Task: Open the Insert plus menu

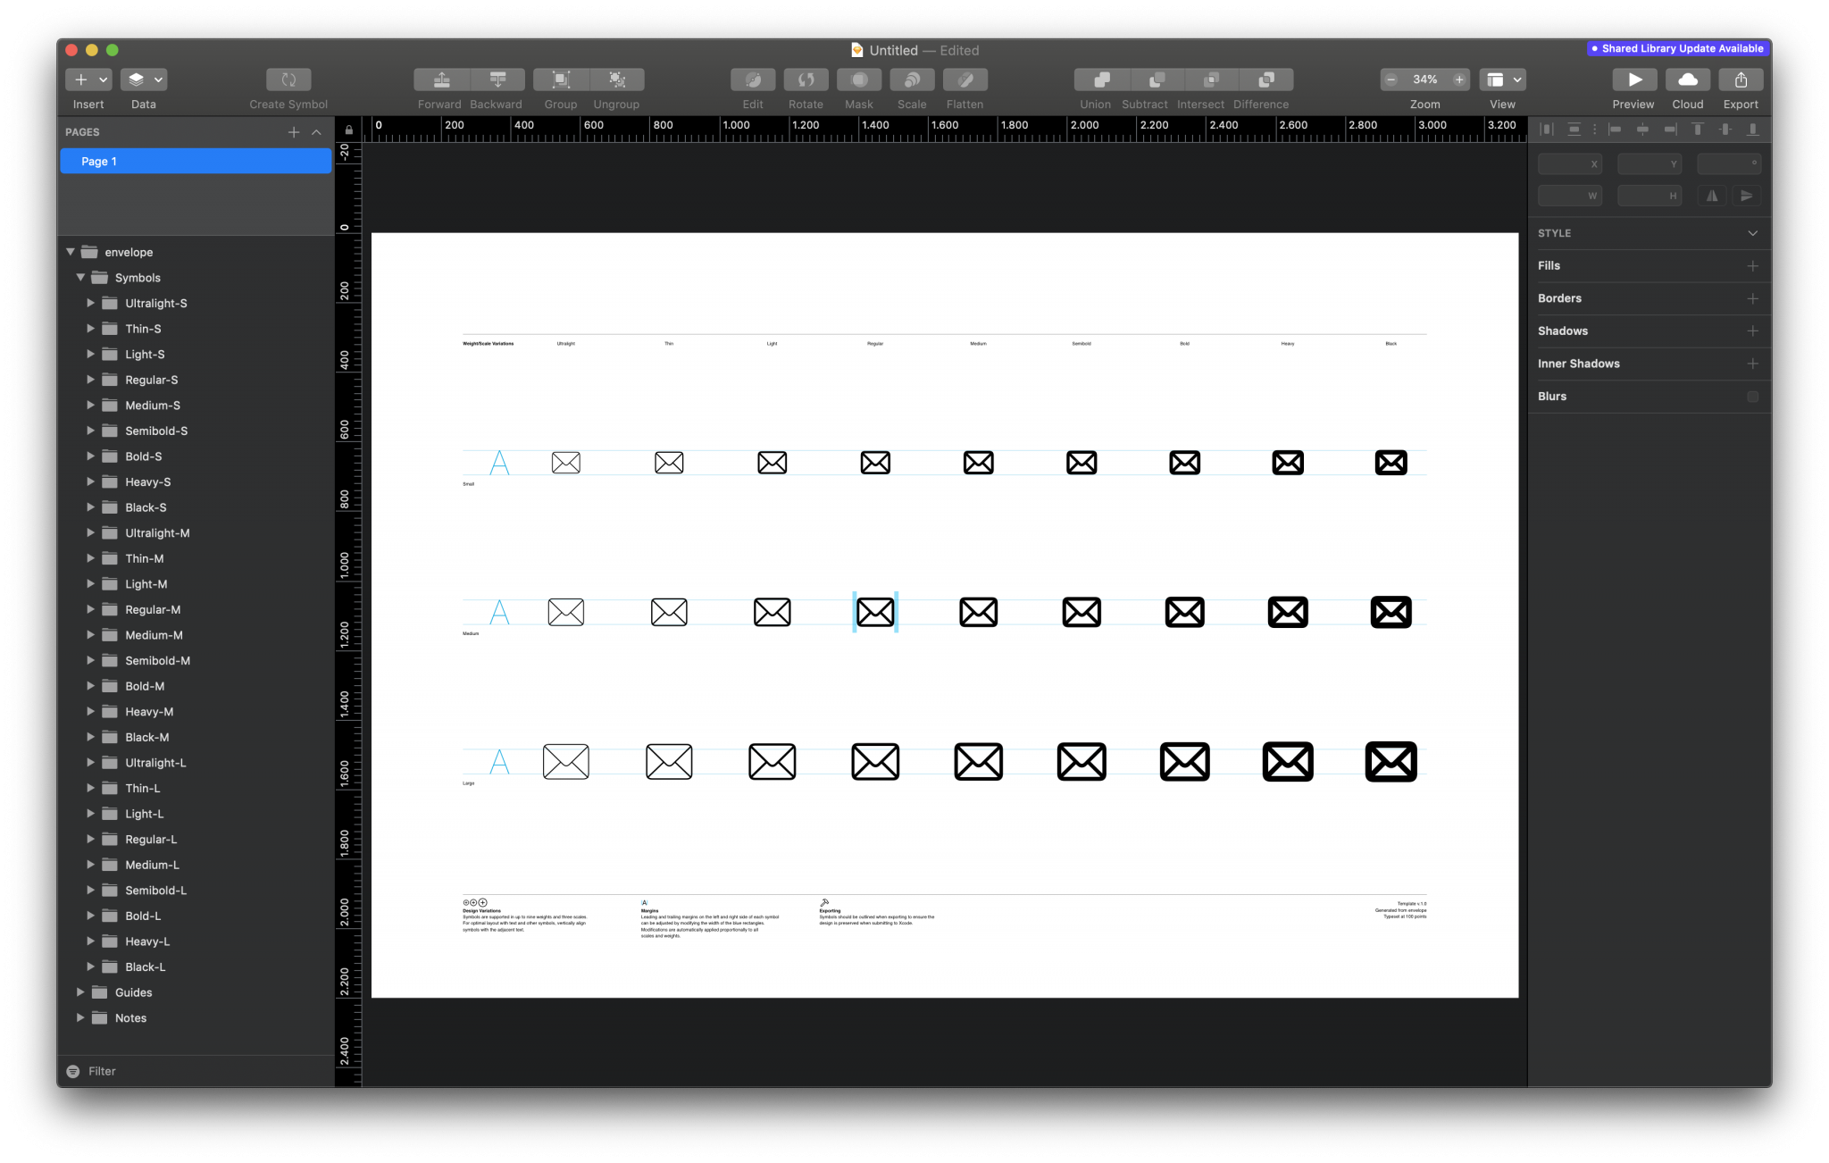Action: point(88,79)
